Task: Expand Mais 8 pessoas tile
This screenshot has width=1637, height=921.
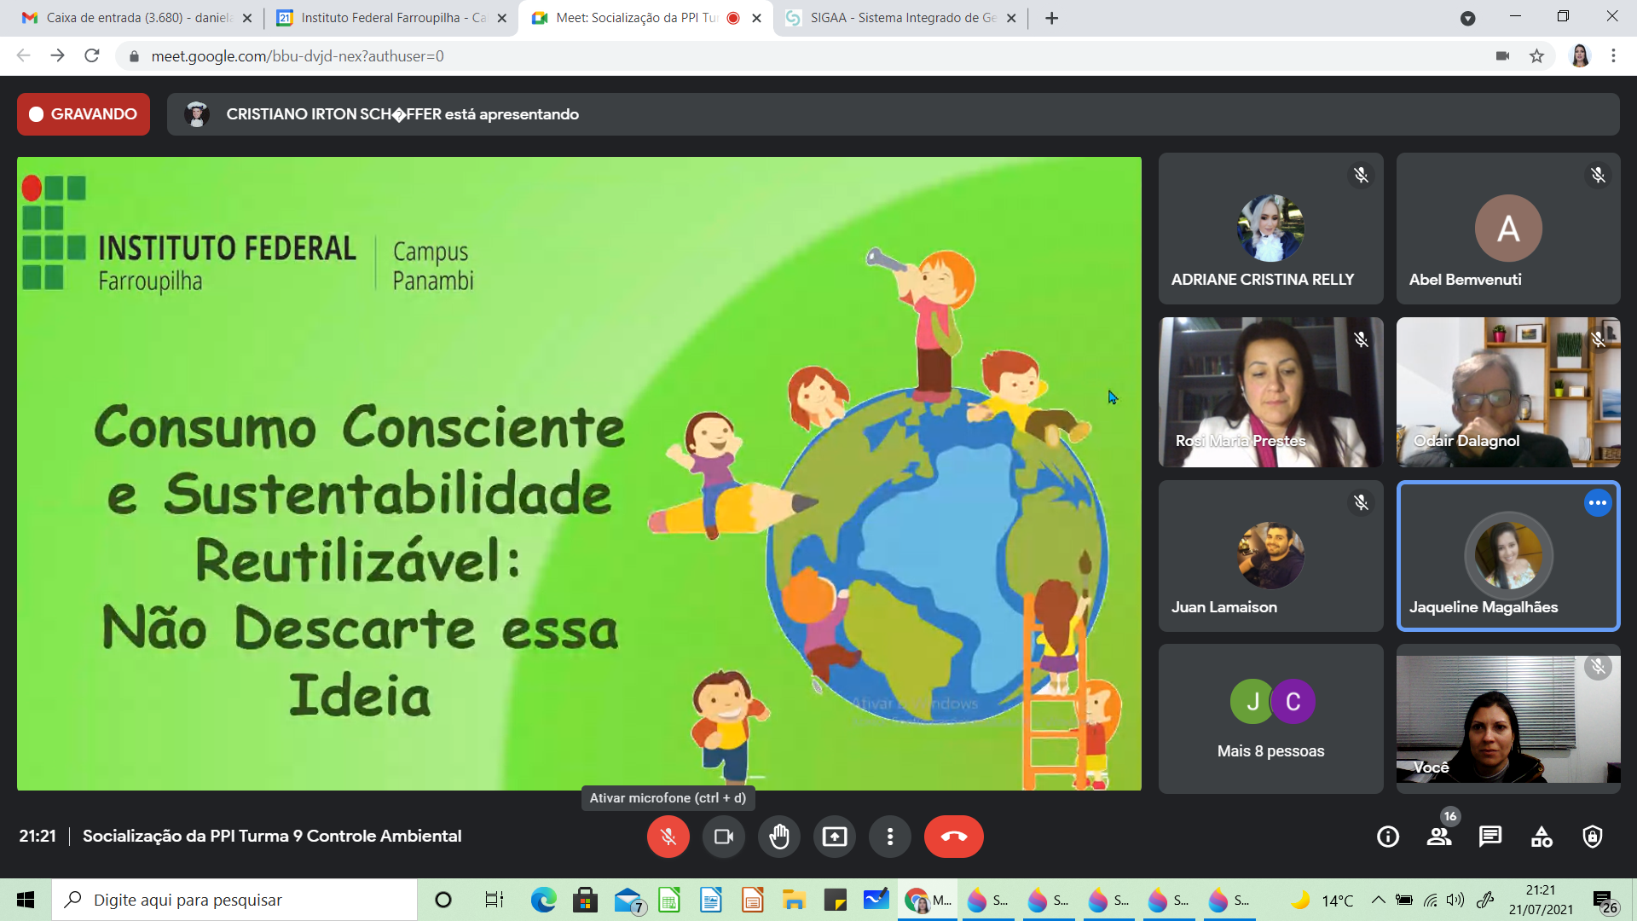Action: coord(1270,719)
